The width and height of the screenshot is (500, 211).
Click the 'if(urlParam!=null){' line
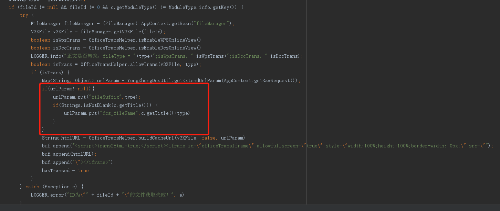68,89
